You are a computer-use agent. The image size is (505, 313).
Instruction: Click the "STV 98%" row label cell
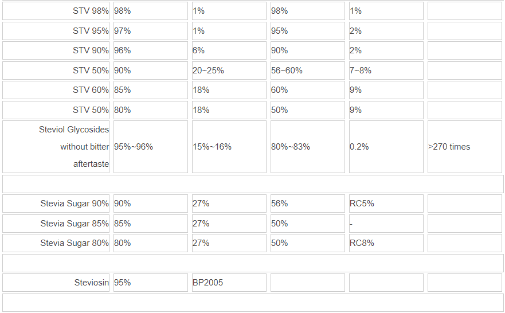[91, 11]
